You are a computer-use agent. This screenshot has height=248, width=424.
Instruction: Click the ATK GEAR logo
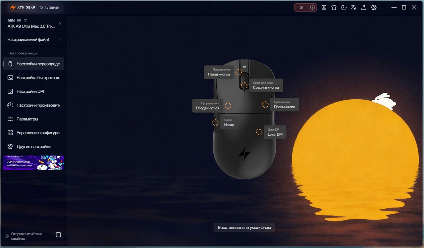click(x=23, y=7)
